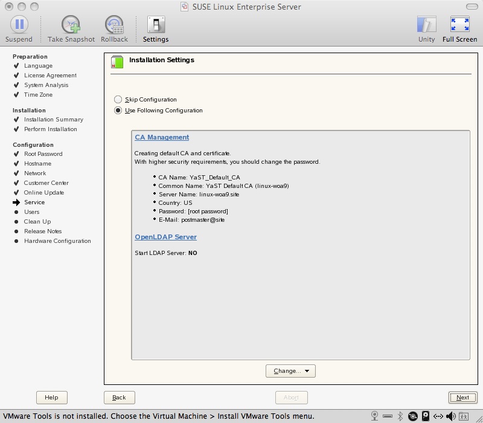Click the Configuration section heading

(33, 144)
